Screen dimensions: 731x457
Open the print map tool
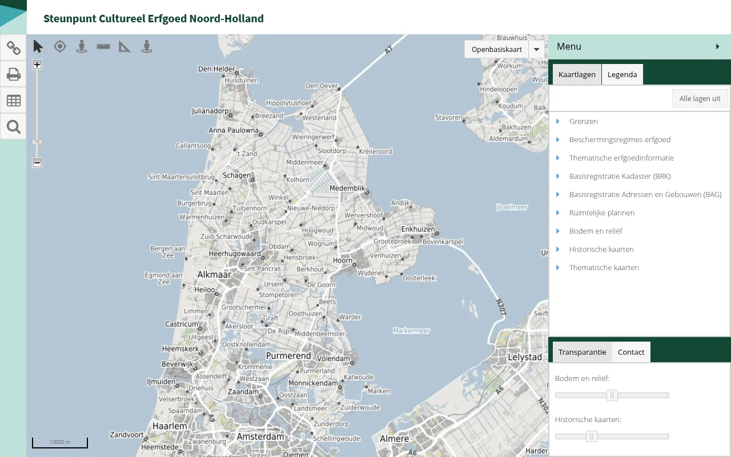(x=13, y=74)
